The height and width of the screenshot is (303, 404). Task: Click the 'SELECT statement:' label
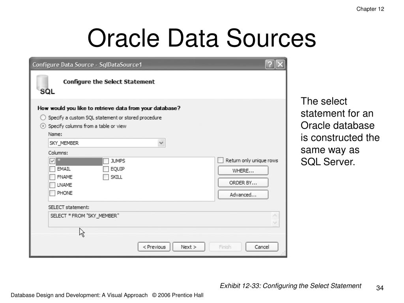click(x=69, y=207)
